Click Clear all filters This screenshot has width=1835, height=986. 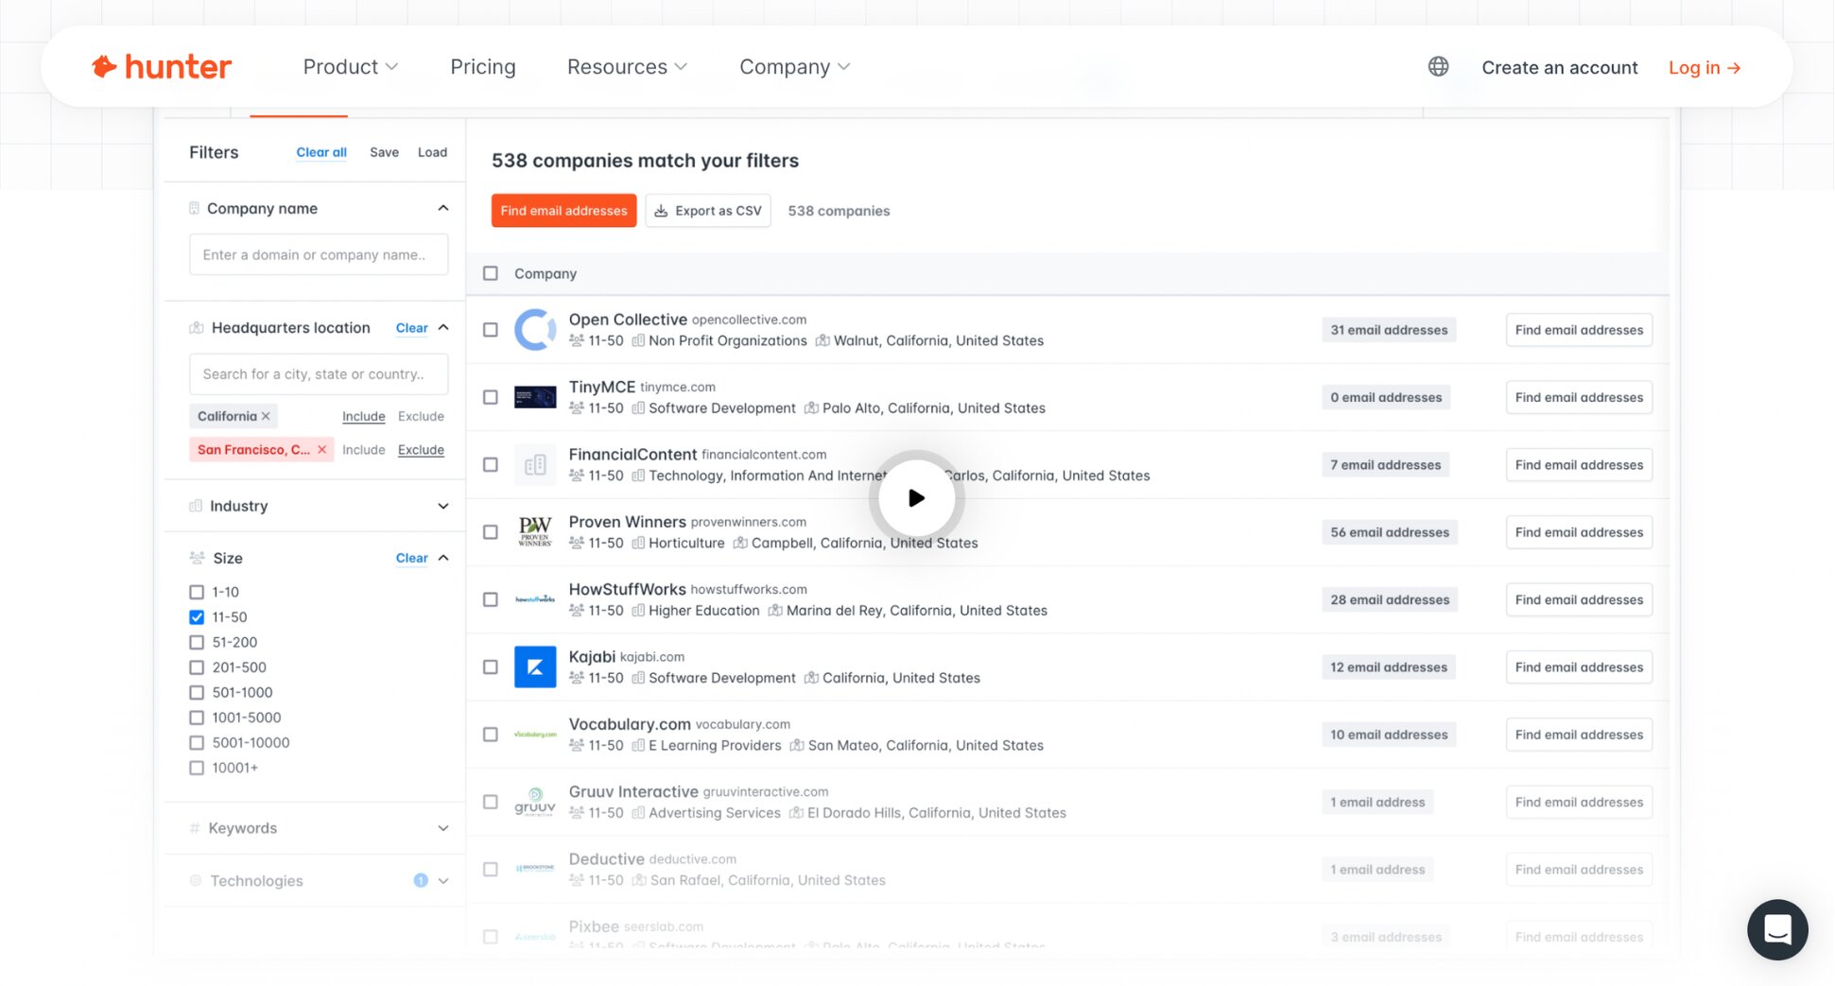coord(321,152)
